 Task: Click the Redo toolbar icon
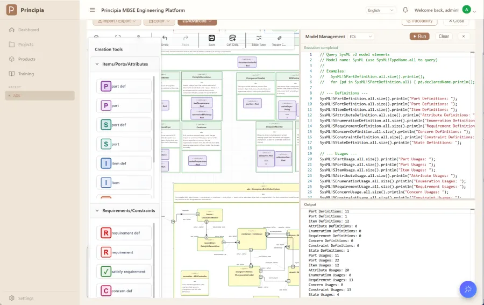pos(186,38)
